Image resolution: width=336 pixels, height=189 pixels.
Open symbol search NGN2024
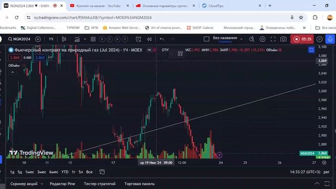19,39
